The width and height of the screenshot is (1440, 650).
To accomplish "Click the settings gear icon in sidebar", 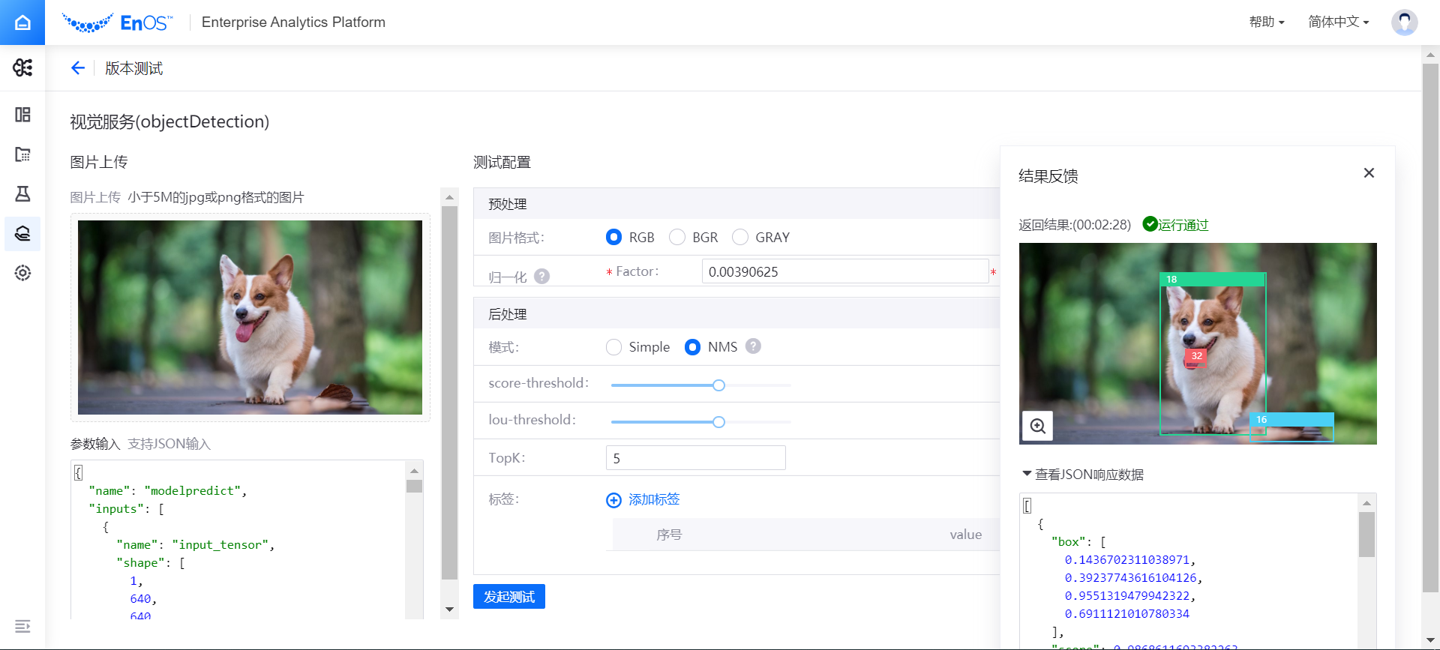I will coord(22,273).
